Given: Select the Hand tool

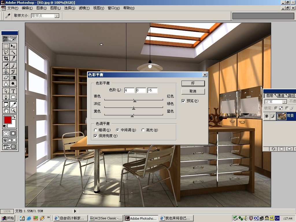Looking at the screenshot, I should click(x=6, y=110).
